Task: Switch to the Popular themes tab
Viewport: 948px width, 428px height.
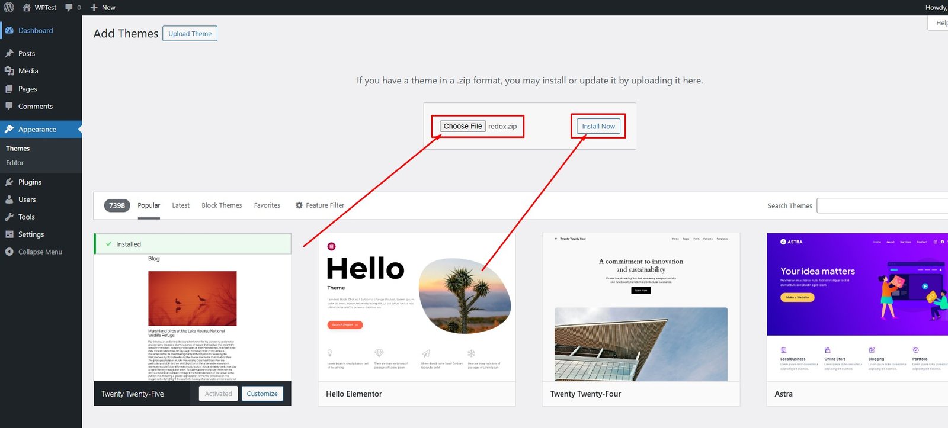Action: (149, 205)
